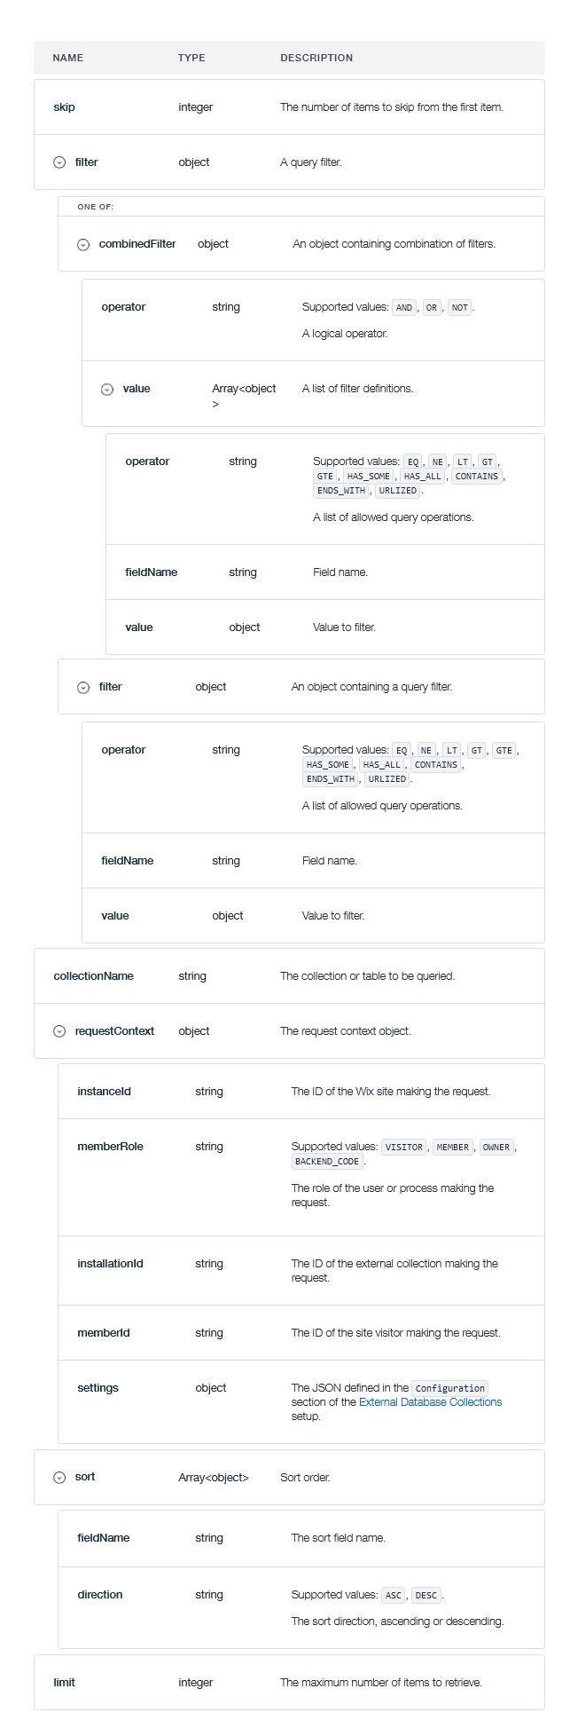
Task: Collapse the requestContext chevron
Action: click(x=59, y=1031)
